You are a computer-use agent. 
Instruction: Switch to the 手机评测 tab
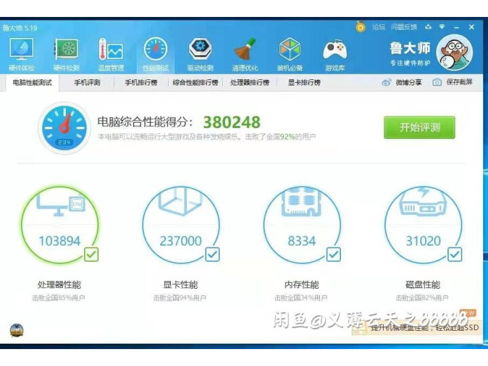pyautogui.click(x=87, y=83)
